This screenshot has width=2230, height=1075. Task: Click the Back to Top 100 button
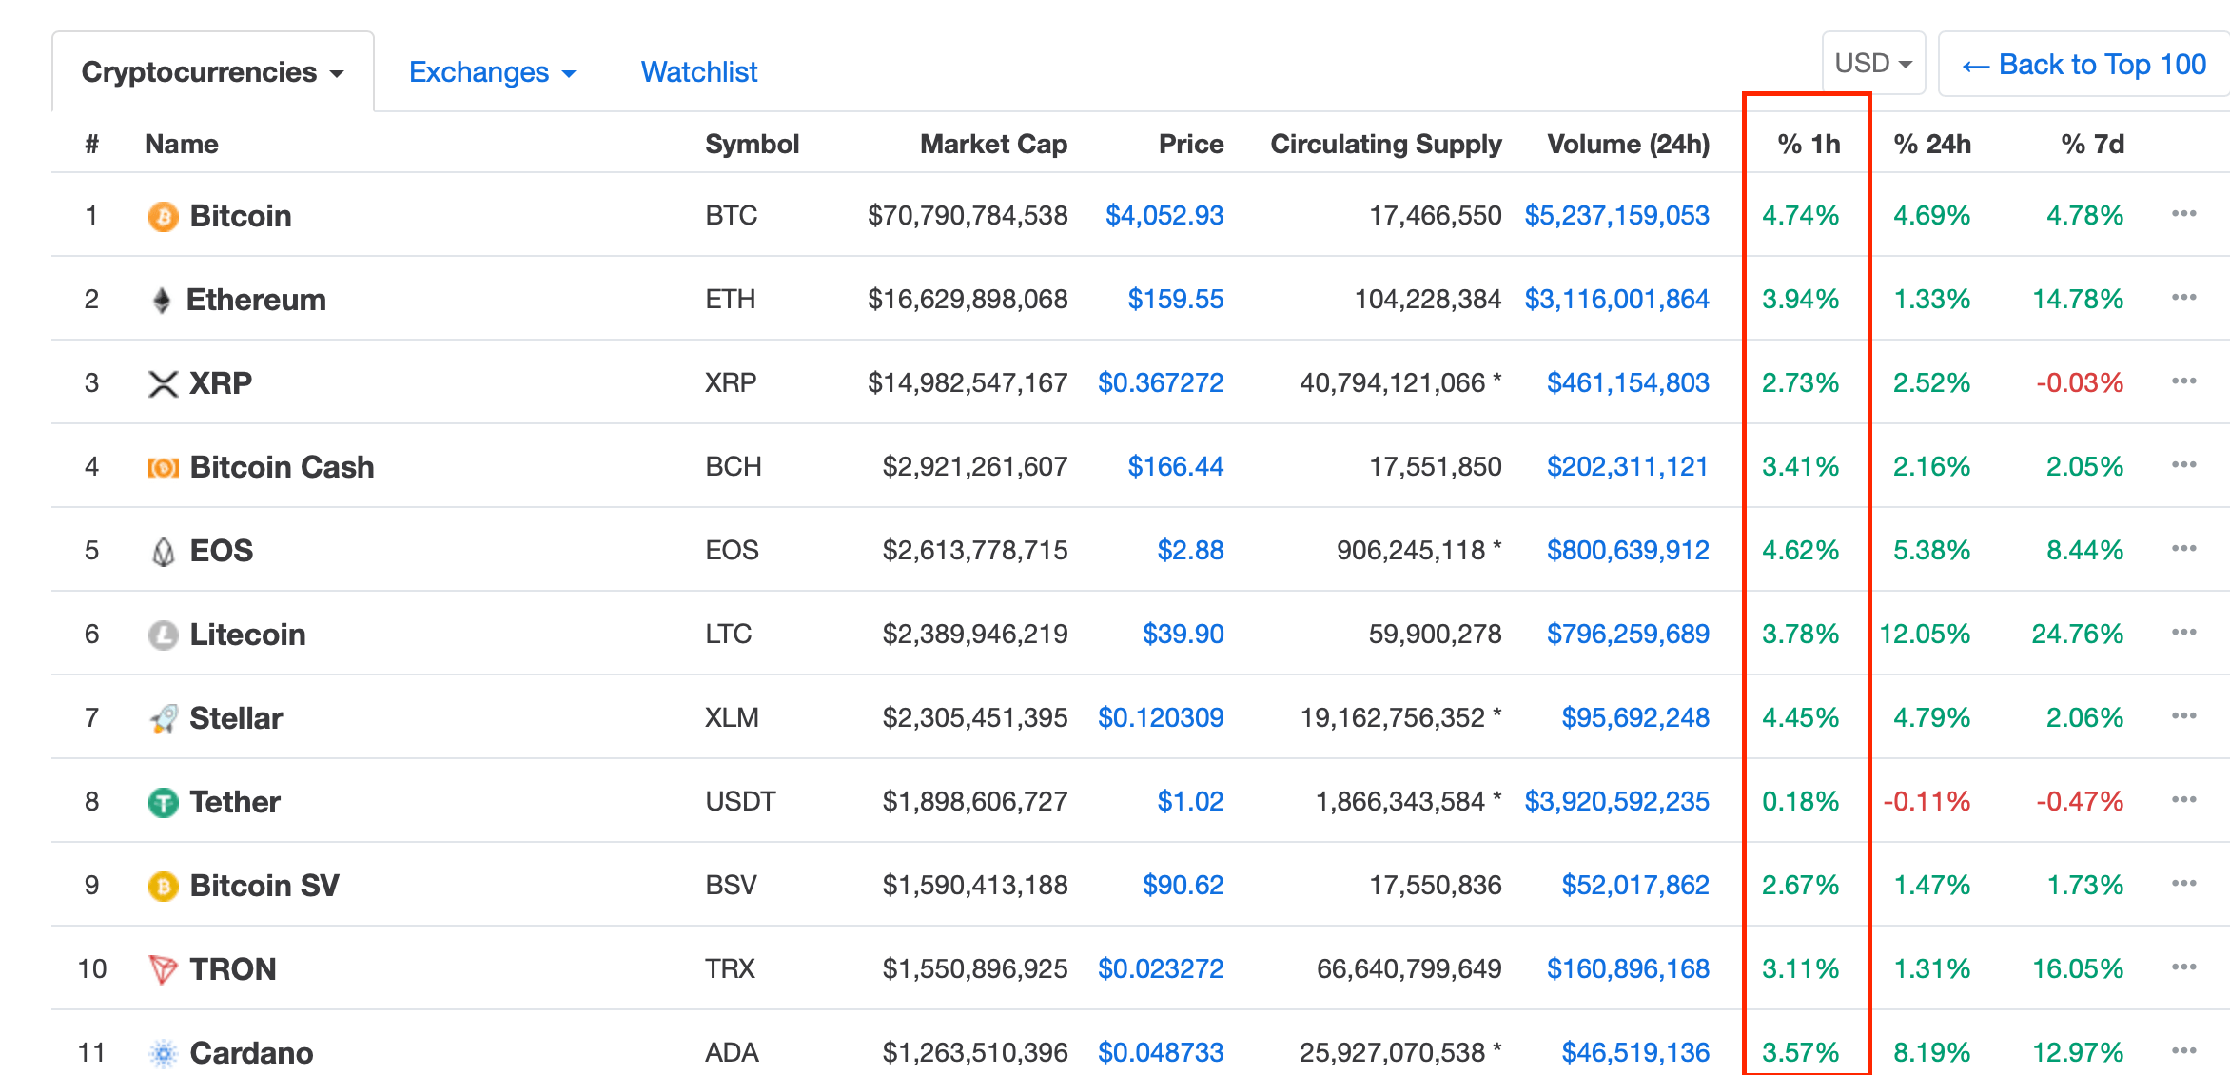[2083, 65]
